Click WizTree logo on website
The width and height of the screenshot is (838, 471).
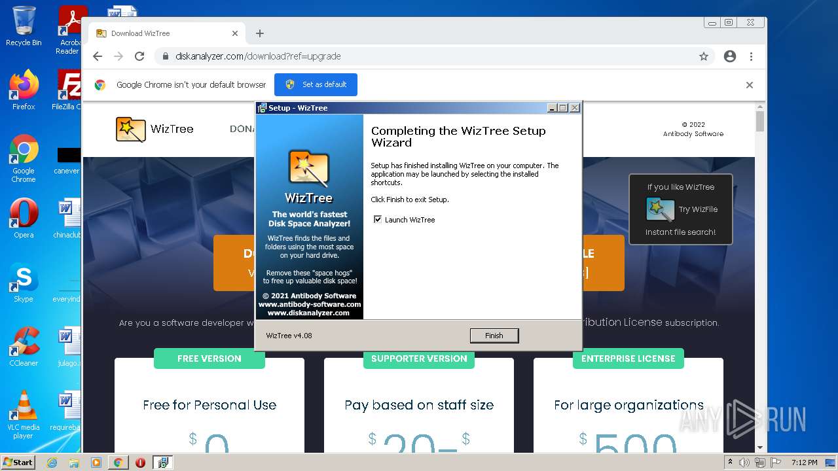coord(155,129)
